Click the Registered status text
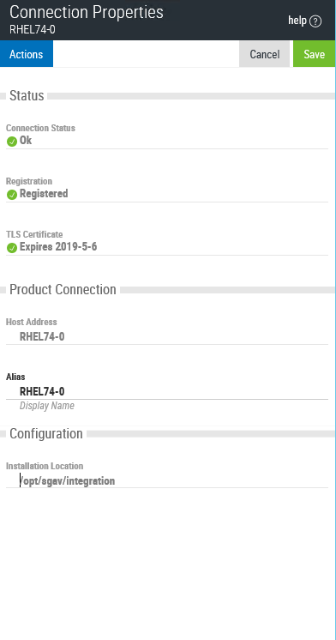This screenshot has height=640, width=336. [x=44, y=194]
